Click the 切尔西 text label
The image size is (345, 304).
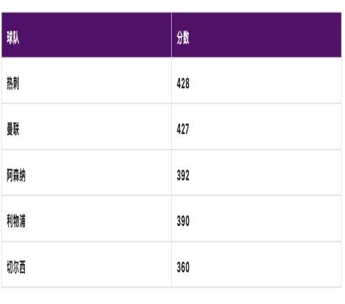pyautogui.click(x=16, y=267)
